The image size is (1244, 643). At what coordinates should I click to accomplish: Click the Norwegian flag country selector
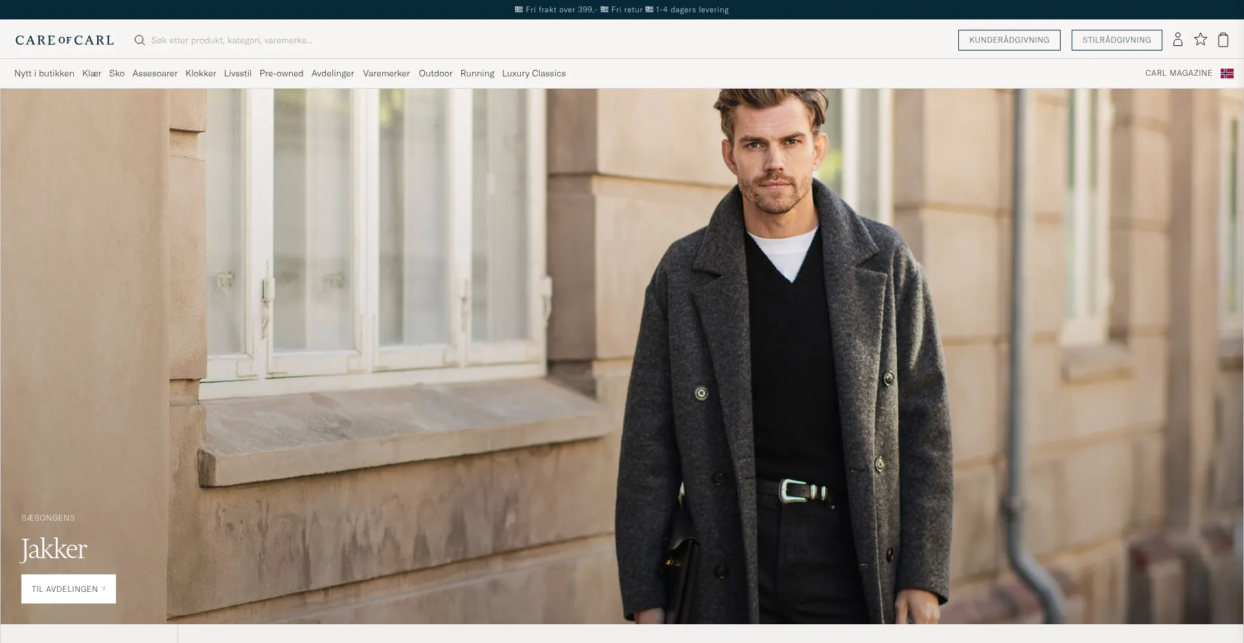[1227, 73]
